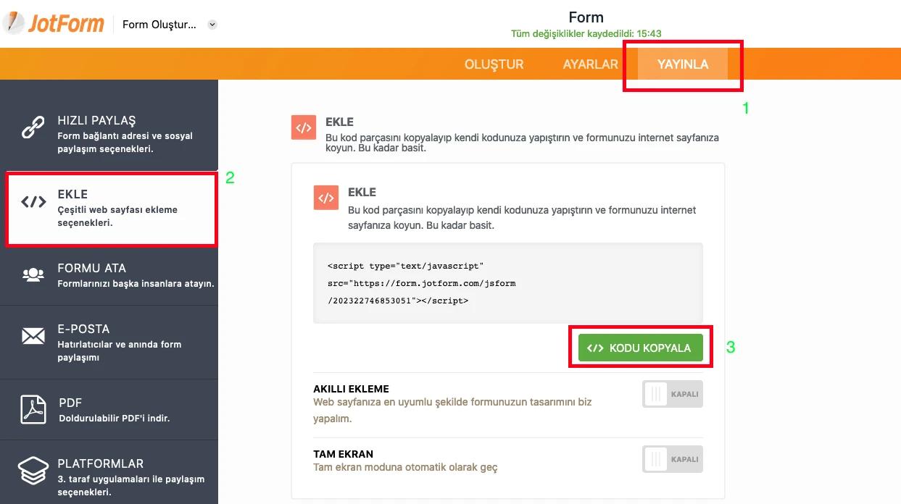Viewport: 901px width, 504px height.
Task: Turn on the Tam Ekran toggle
Action: click(672, 459)
